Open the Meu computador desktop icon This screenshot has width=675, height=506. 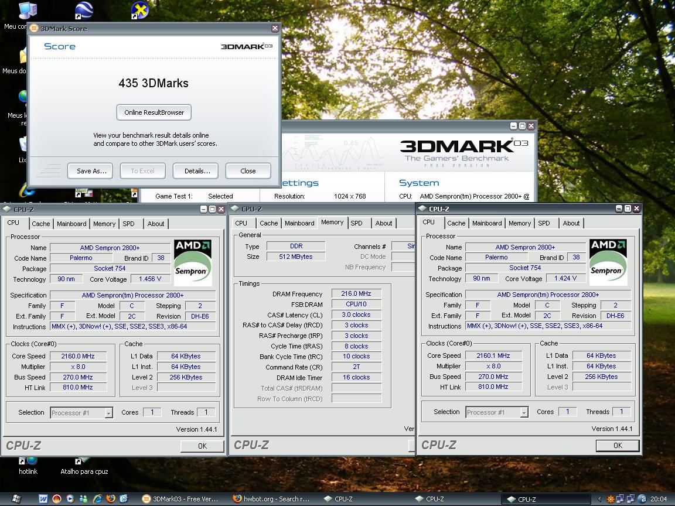coord(28,11)
